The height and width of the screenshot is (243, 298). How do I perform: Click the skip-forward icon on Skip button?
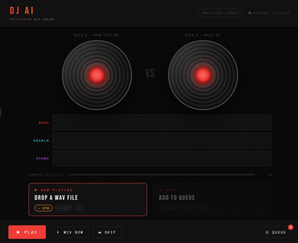[x=100, y=232]
